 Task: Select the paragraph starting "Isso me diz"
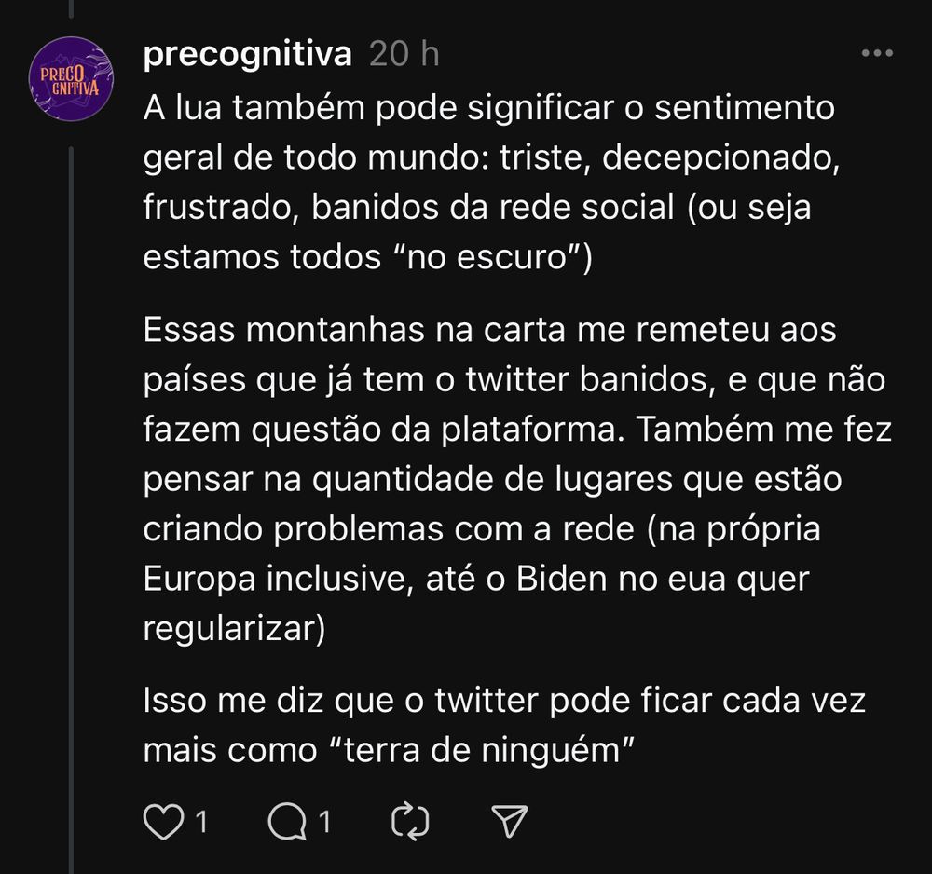click(x=504, y=725)
